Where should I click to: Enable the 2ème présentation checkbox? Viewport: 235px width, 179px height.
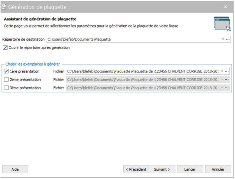coord(6,80)
